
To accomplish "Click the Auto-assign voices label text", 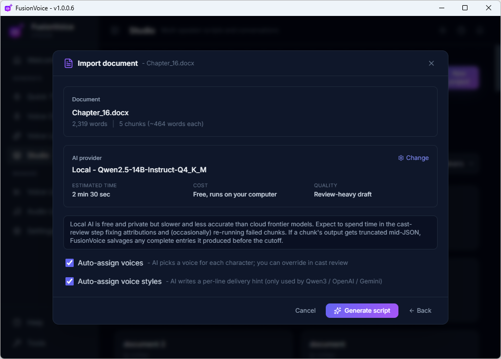I will point(110,263).
